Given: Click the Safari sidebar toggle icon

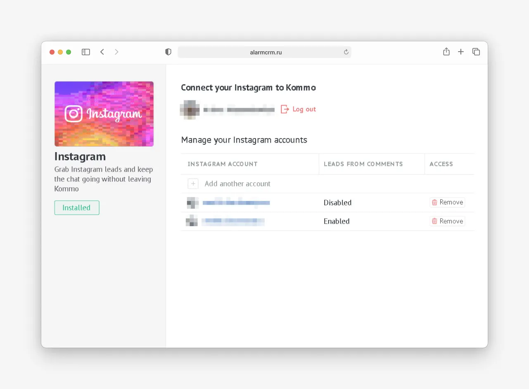Looking at the screenshot, I should pos(86,52).
